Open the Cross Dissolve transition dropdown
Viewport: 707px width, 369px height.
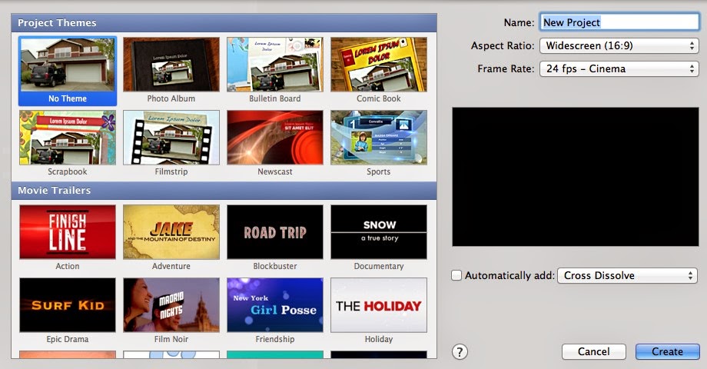point(627,275)
